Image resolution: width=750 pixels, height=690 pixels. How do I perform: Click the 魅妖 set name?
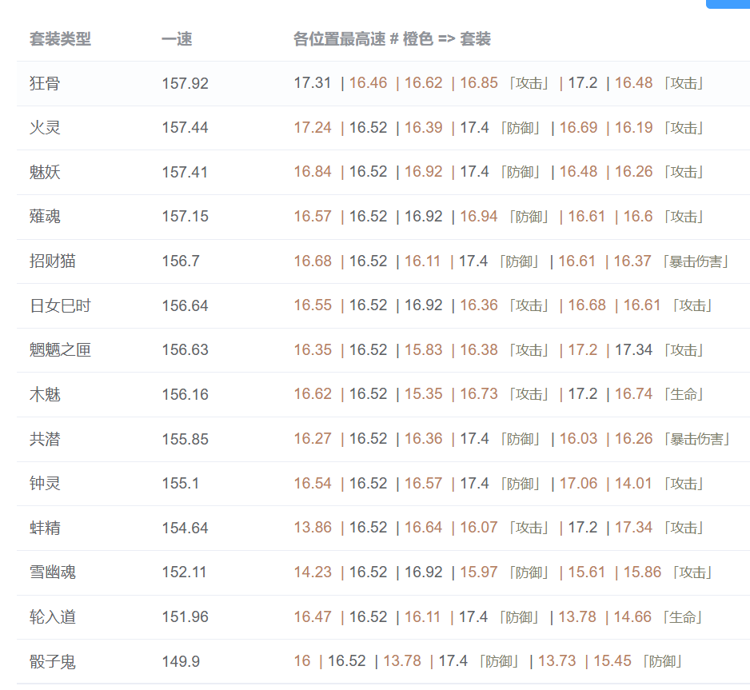(45, 172)
